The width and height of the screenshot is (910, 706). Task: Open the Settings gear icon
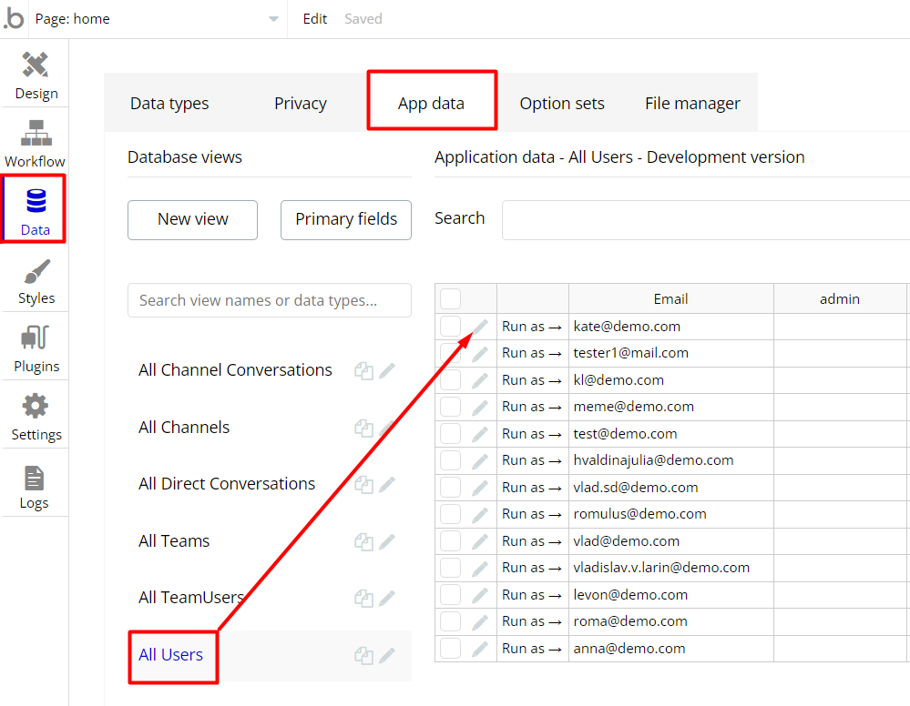click(x=36, y=406)
